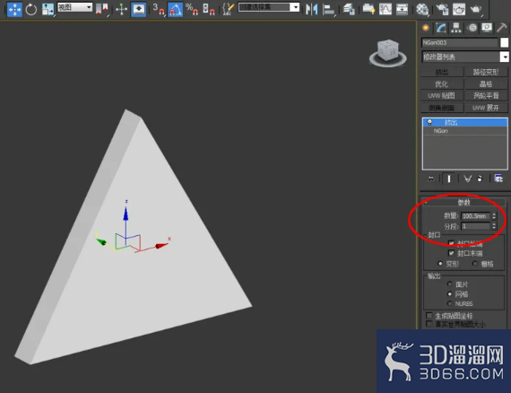
Task: Toggle the Graphite ribbon icon
Action: click(368, 9)
